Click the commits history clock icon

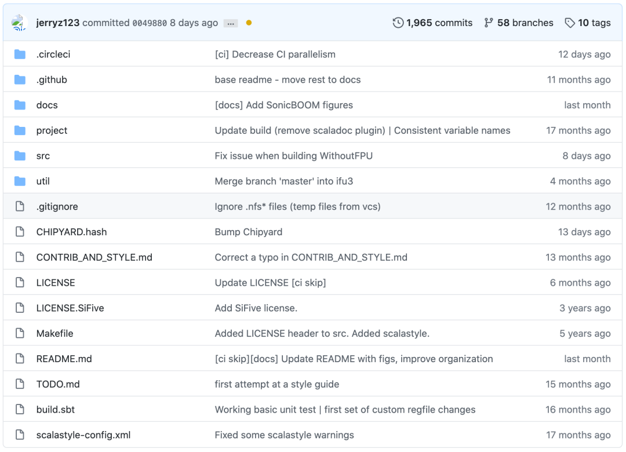tap(398, 23)
